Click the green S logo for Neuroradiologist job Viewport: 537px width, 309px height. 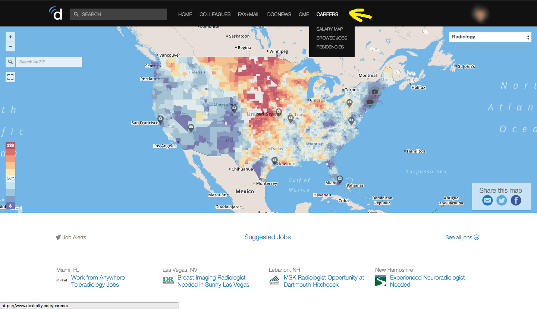tap(381, 280)
